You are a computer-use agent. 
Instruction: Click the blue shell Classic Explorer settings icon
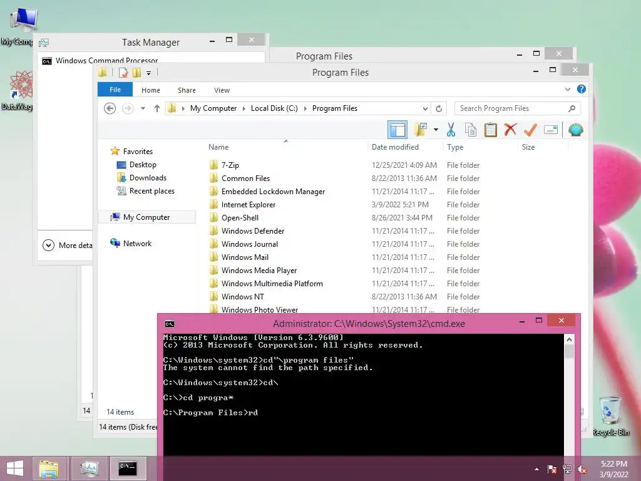[576, 130]
